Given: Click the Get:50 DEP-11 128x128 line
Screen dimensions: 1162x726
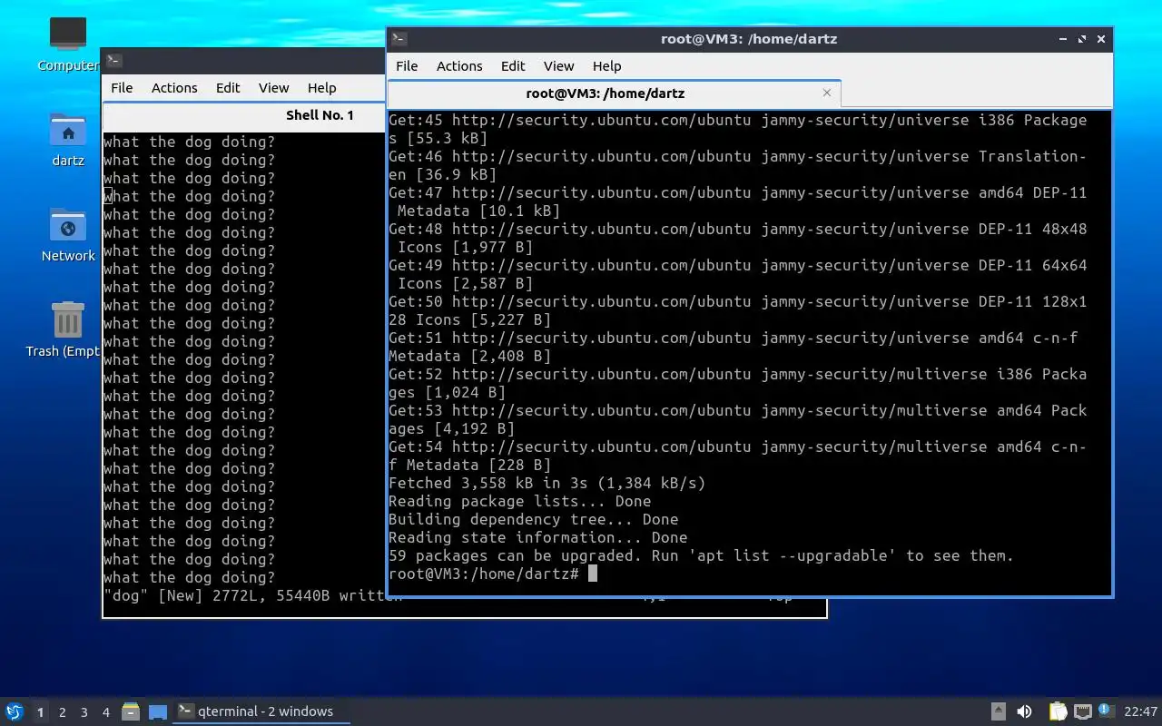Looking at the screenshot, I should point(737,310).
